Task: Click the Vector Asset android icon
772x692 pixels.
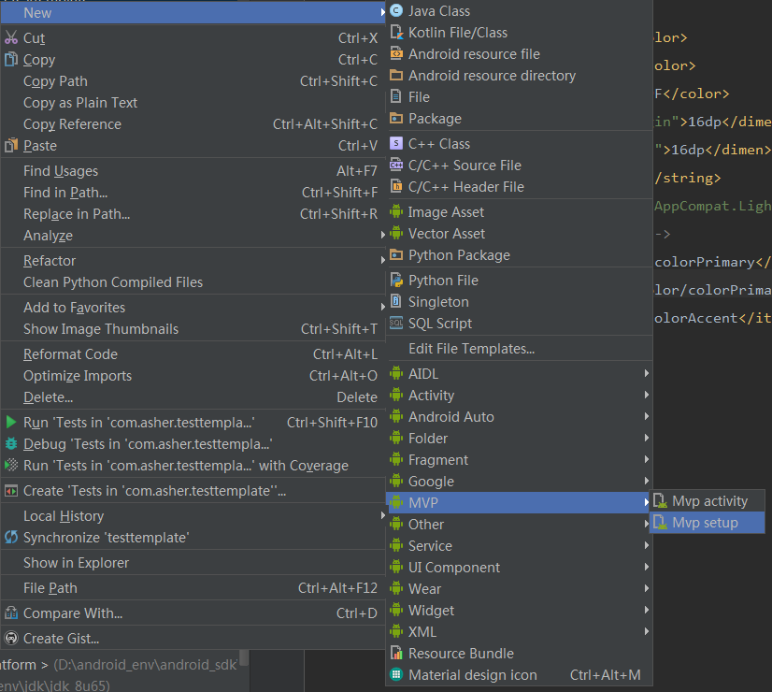Action: (396, 234)
